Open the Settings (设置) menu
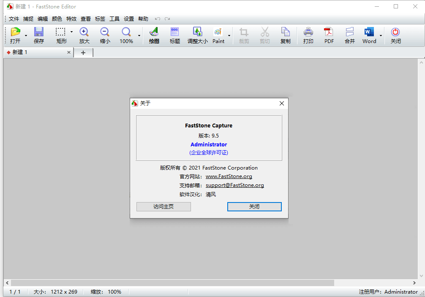 [x=129, y=19]
